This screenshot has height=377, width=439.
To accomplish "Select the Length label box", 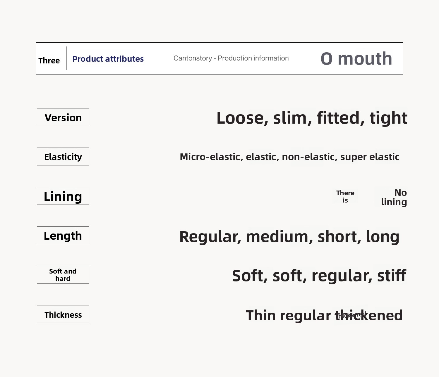I will 63,236.
